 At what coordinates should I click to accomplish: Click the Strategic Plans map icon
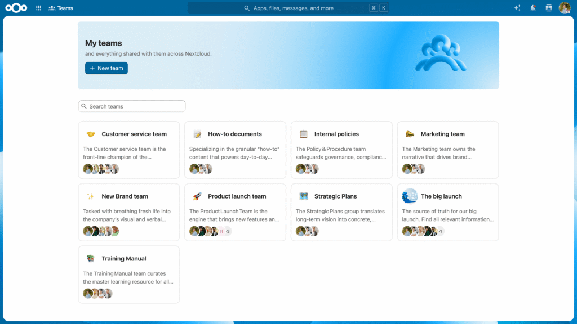[304, 196]
